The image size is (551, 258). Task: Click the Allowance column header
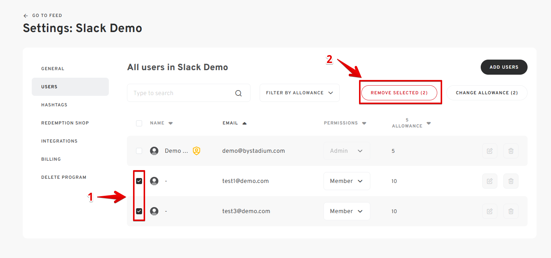pos(407,123)
